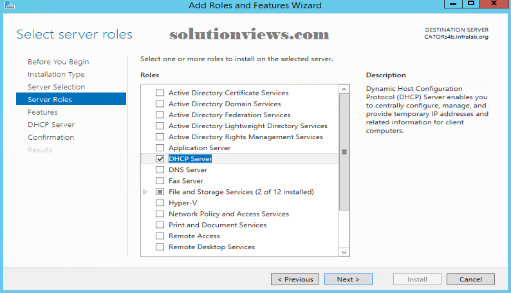Check the Remote Access checkbox

click(160, 236)
